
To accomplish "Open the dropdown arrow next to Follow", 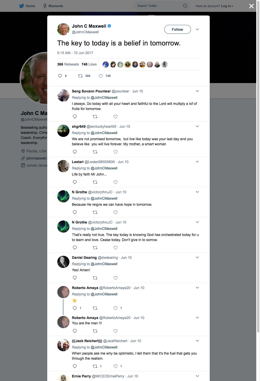I will 197,29.
